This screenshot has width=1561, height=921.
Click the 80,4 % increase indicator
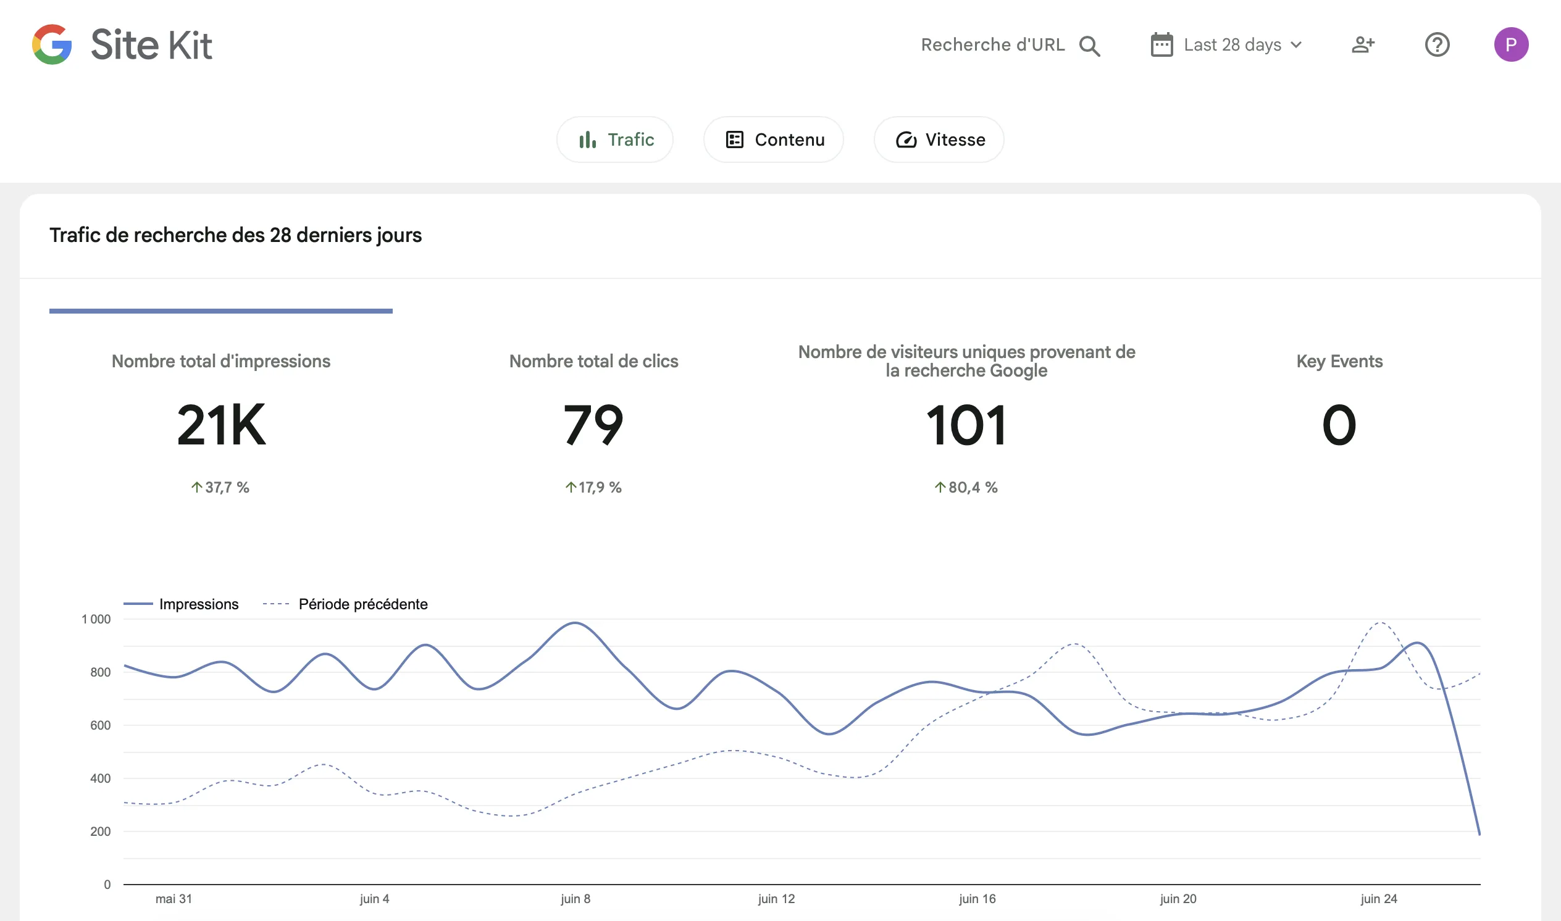pyautogui.click(x=966, y=487)
